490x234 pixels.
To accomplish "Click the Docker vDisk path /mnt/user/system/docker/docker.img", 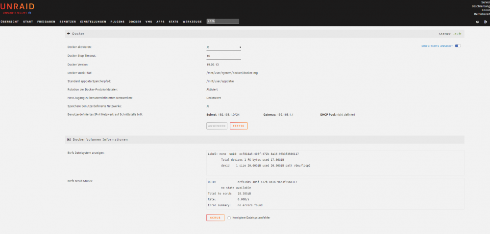I will pos(232,73).
